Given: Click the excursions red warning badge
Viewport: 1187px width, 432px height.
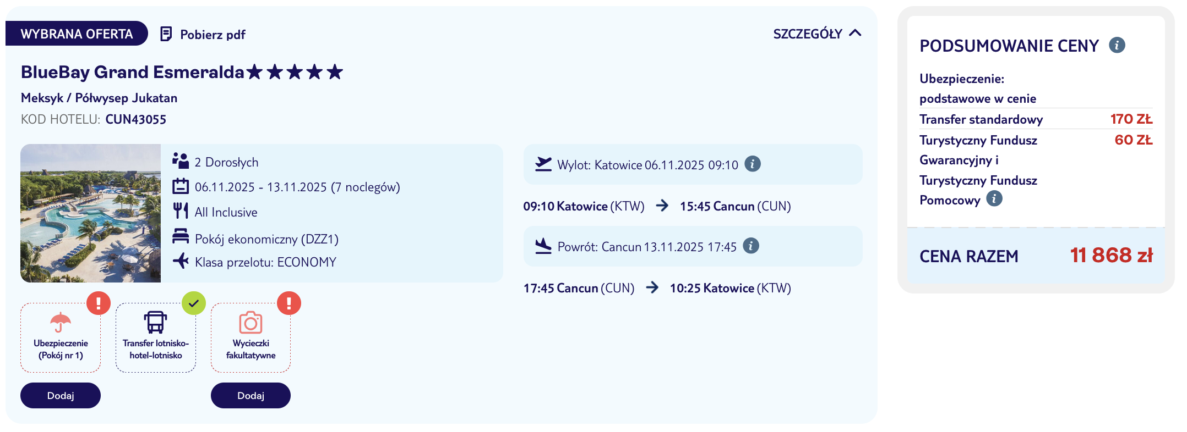Looking at the screenshot, I should (x=289, y=303).
